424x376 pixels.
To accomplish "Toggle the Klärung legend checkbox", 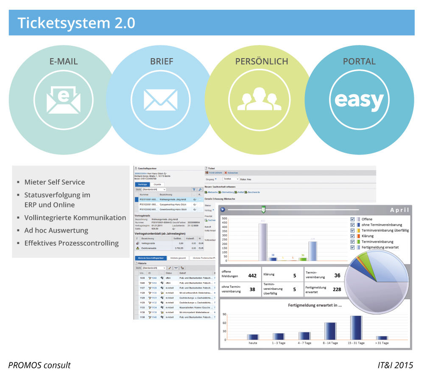I will coord(352,236).
